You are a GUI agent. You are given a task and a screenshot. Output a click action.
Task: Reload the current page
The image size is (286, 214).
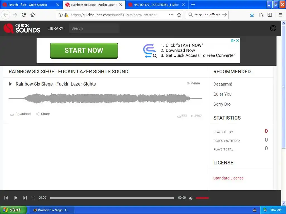(x=24, y=15)
